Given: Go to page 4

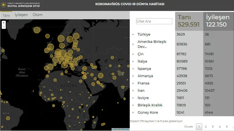Looking at the screenshot, I should click(x=220, y=127).
